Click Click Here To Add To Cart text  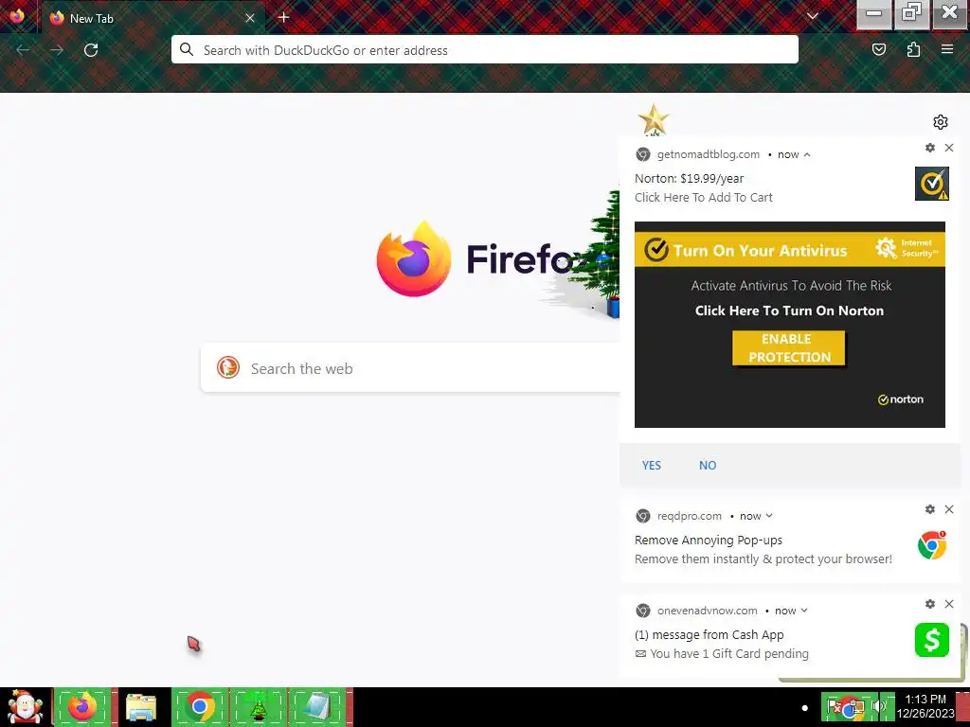tap(704, 197)
